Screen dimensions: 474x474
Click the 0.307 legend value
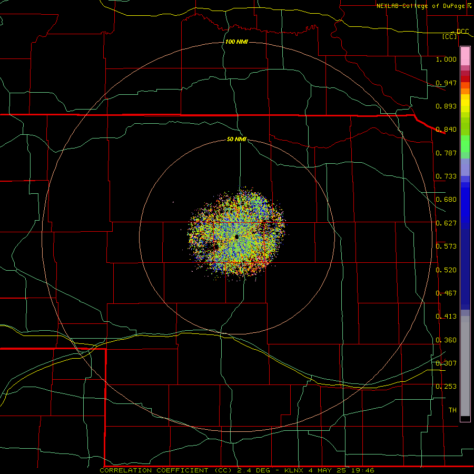click(446, 363)
